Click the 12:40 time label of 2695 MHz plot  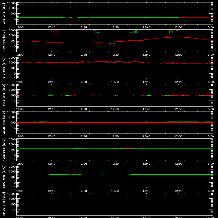tap(147, 137)
